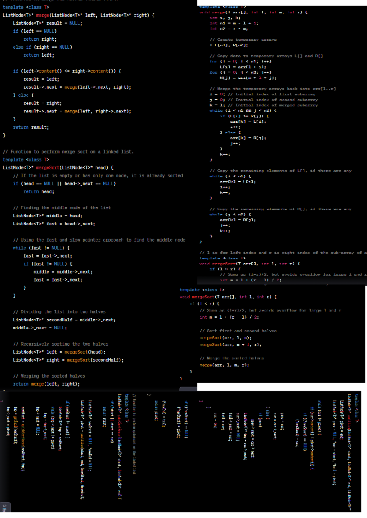Click the 'middle = middle->_next;' line
Screen dimensions: 367x518
[63, 272]
